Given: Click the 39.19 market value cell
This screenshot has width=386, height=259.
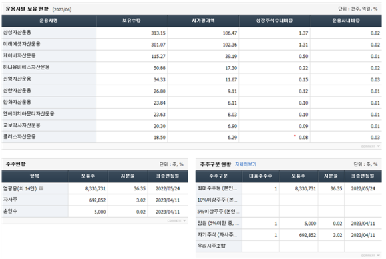Looking at the screenshot, I should pos(231,56).
